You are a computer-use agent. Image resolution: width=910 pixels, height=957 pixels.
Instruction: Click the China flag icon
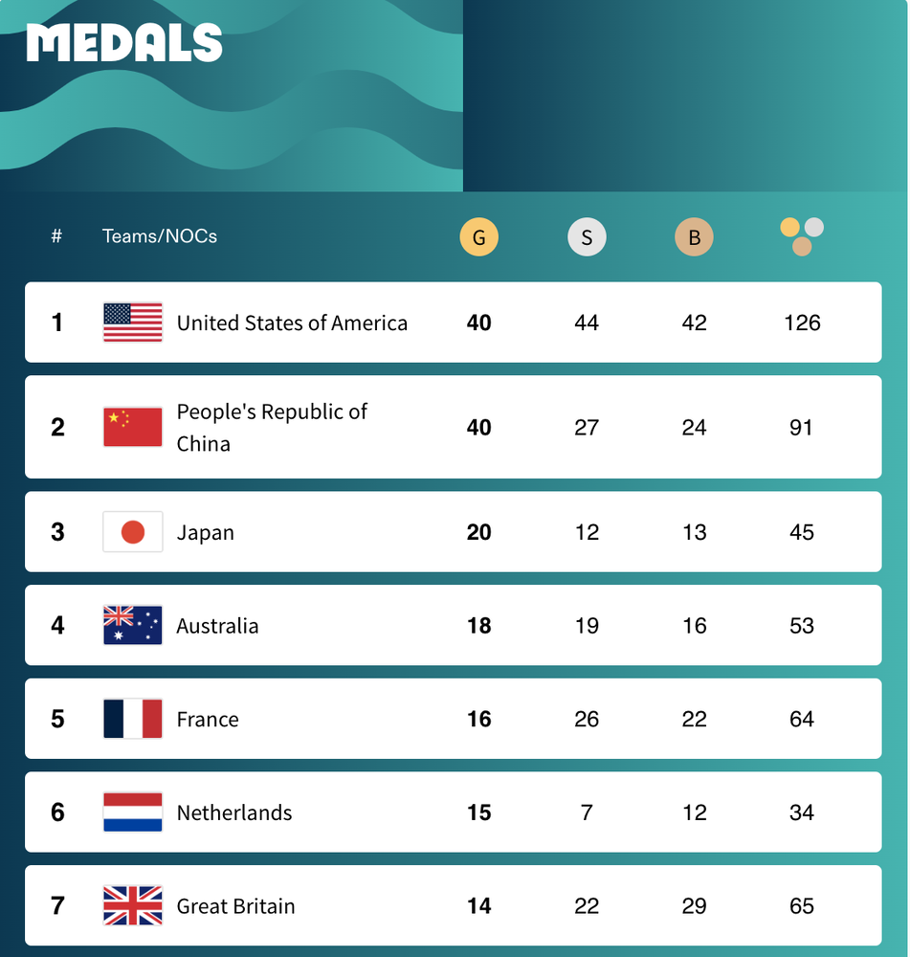(133, 427)
